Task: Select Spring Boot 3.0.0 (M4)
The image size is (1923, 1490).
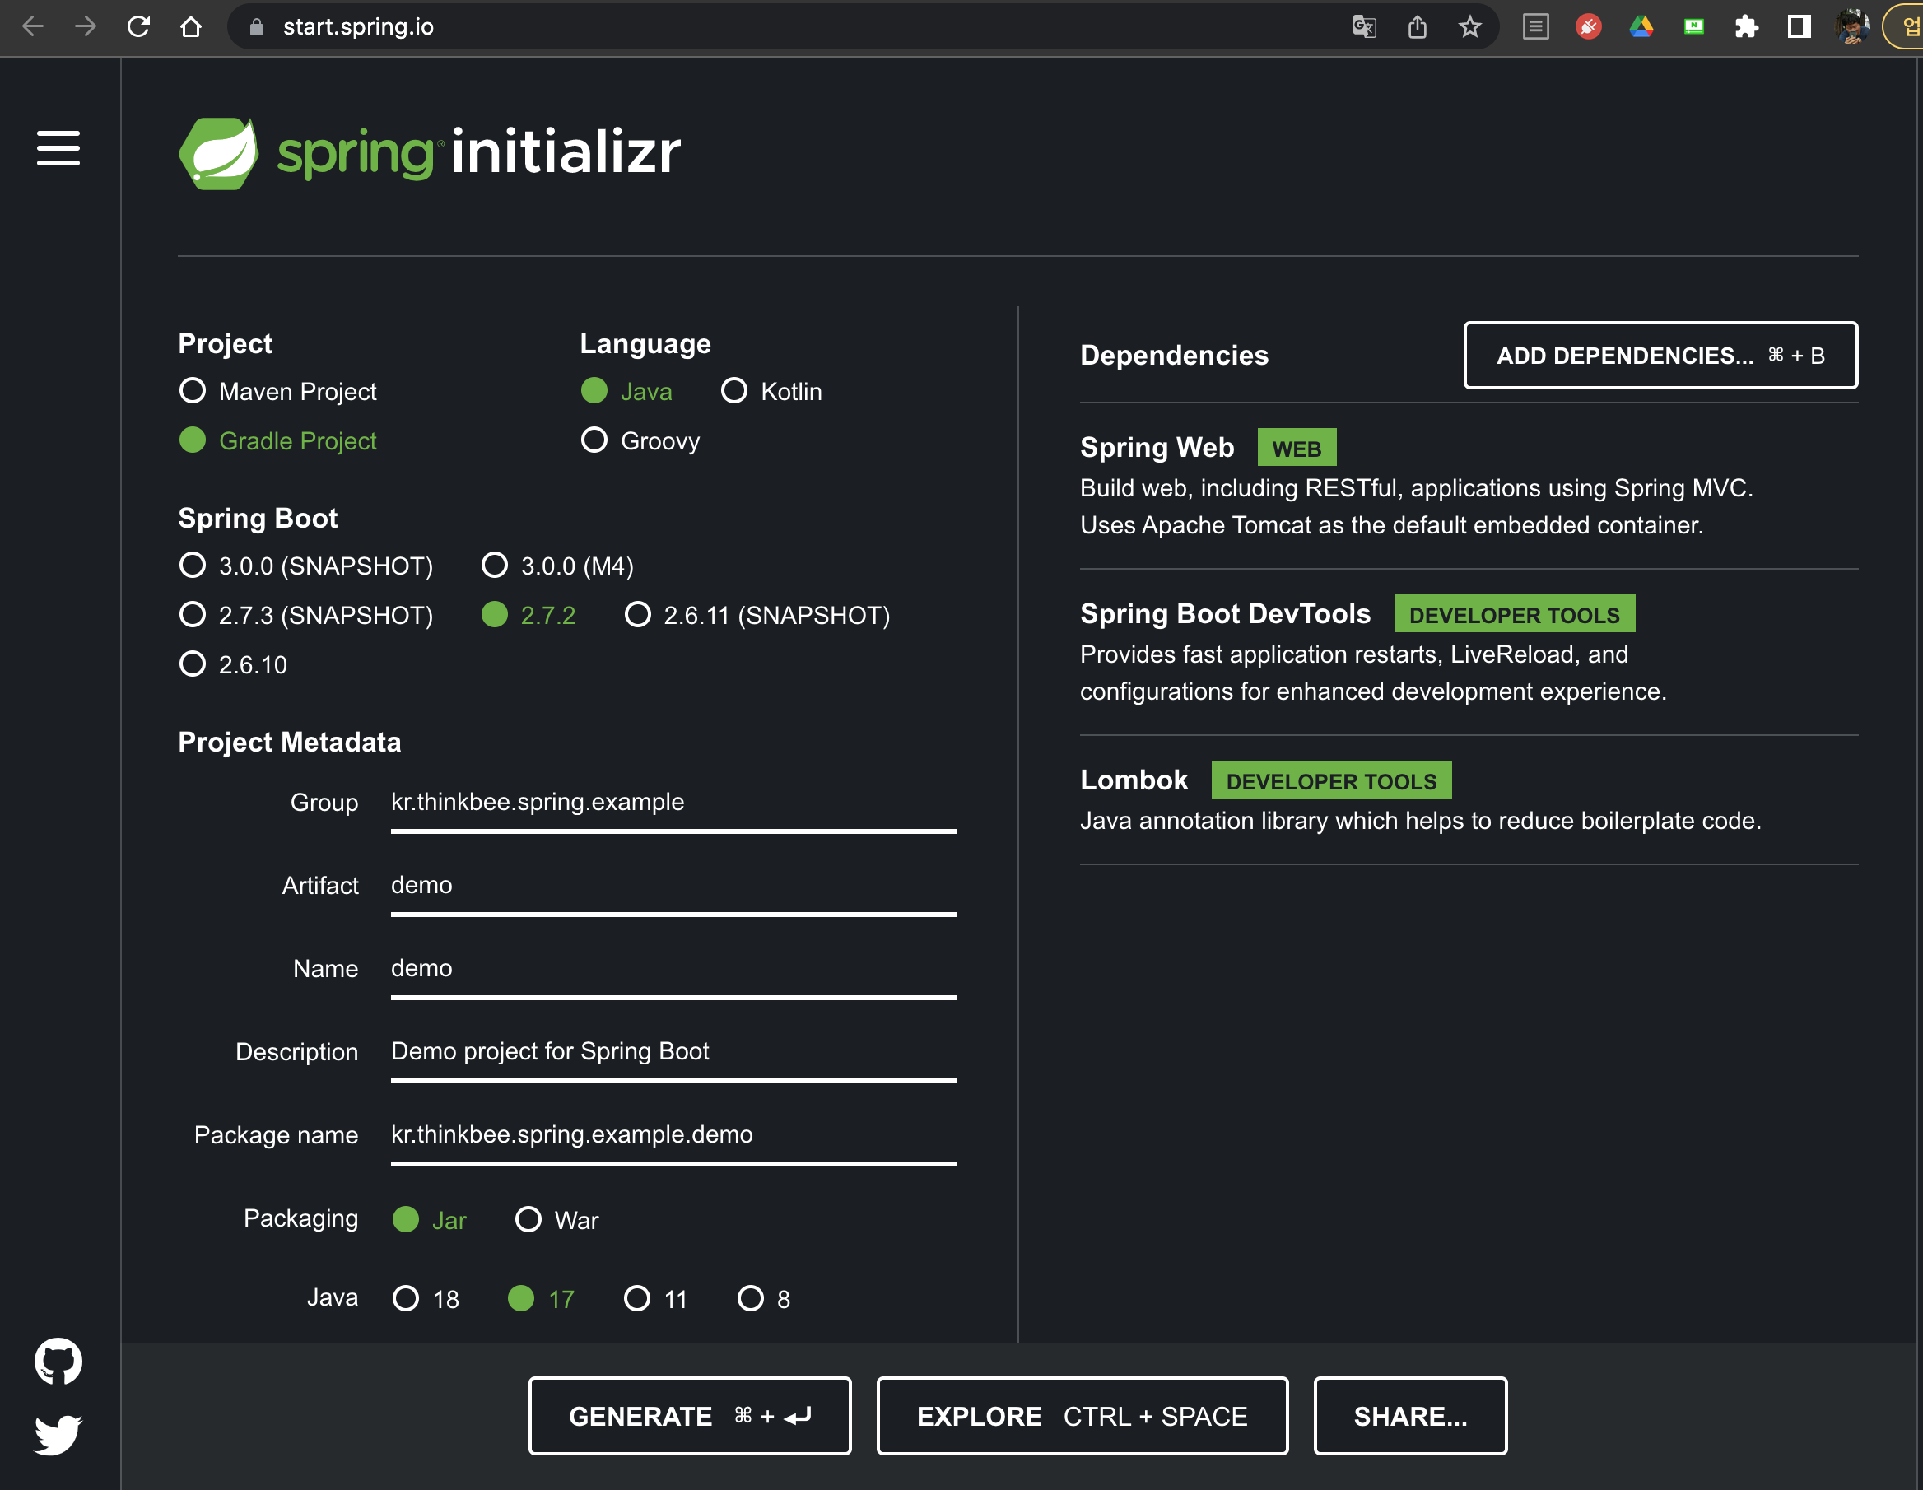Action: point(557,566)
